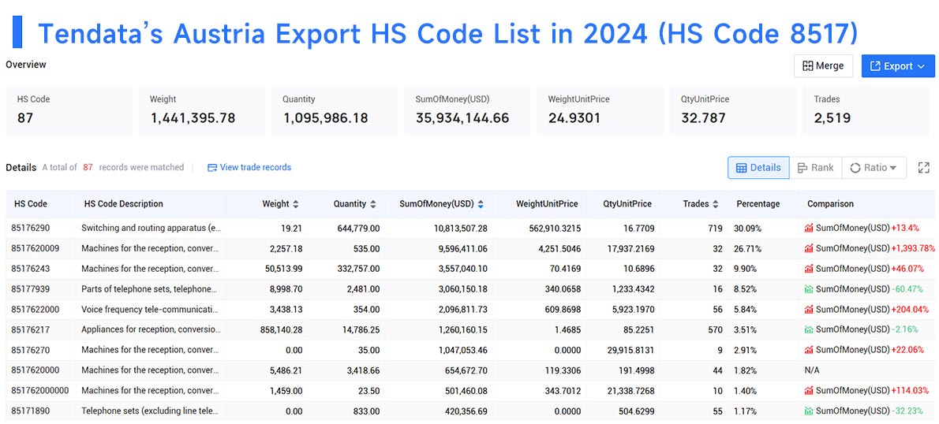Select HS code 85171890 row
The width and height of the screenshot is (939, 424).
pyautogui.click(x=470, y=411)
